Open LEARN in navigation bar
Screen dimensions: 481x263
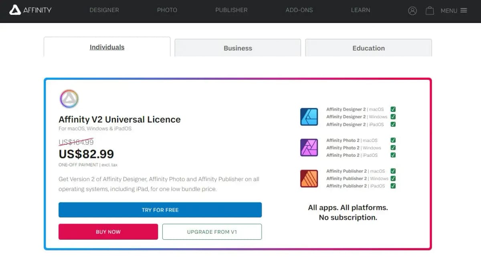click(360, 10)
